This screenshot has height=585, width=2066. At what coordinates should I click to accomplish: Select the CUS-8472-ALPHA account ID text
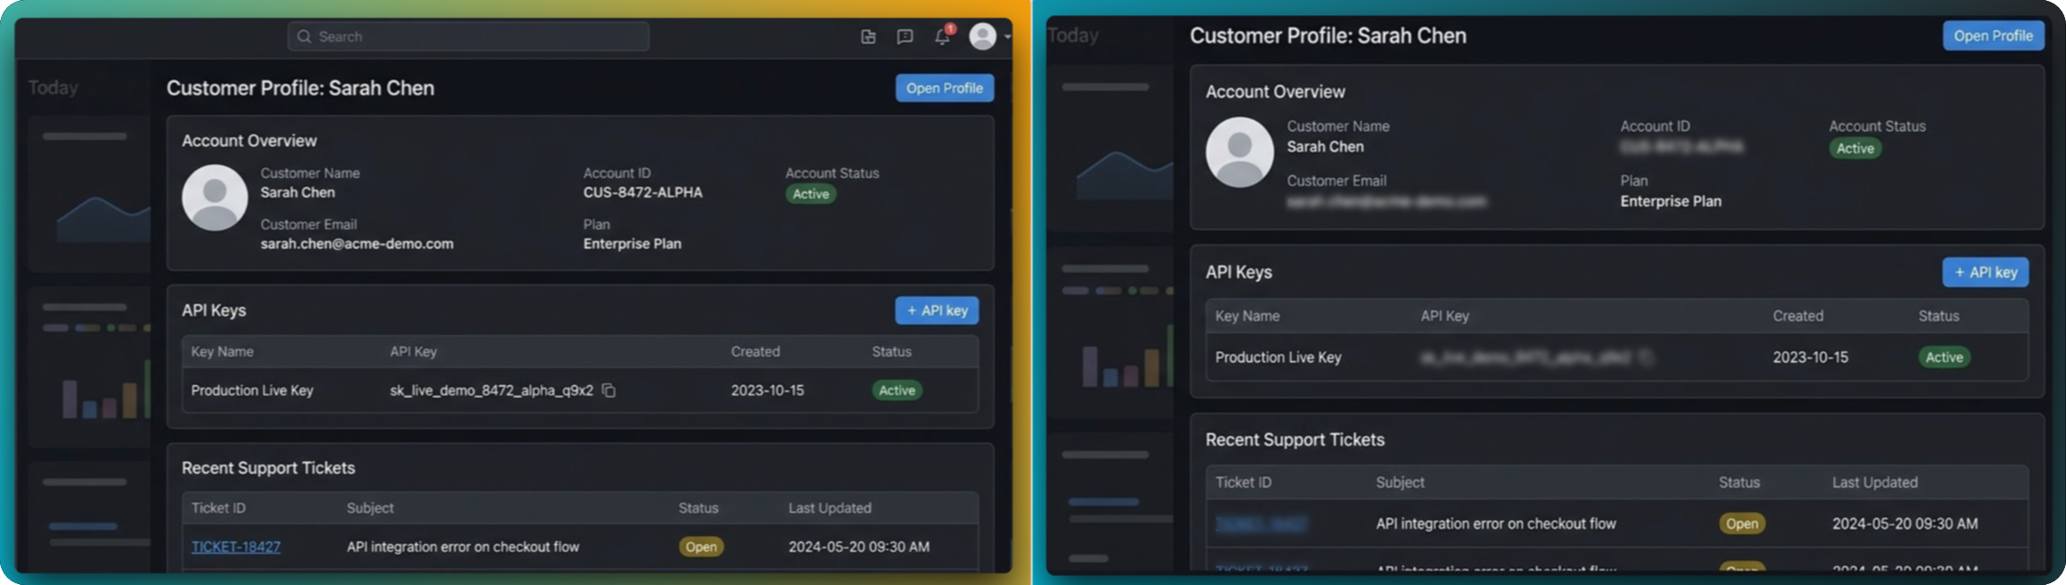point(642,192)
